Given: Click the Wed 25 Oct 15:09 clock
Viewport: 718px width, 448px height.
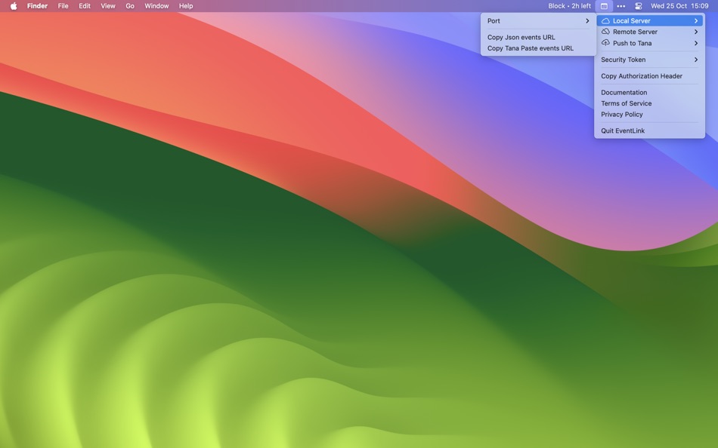Looking at the screenshot, I should (679, 6).
